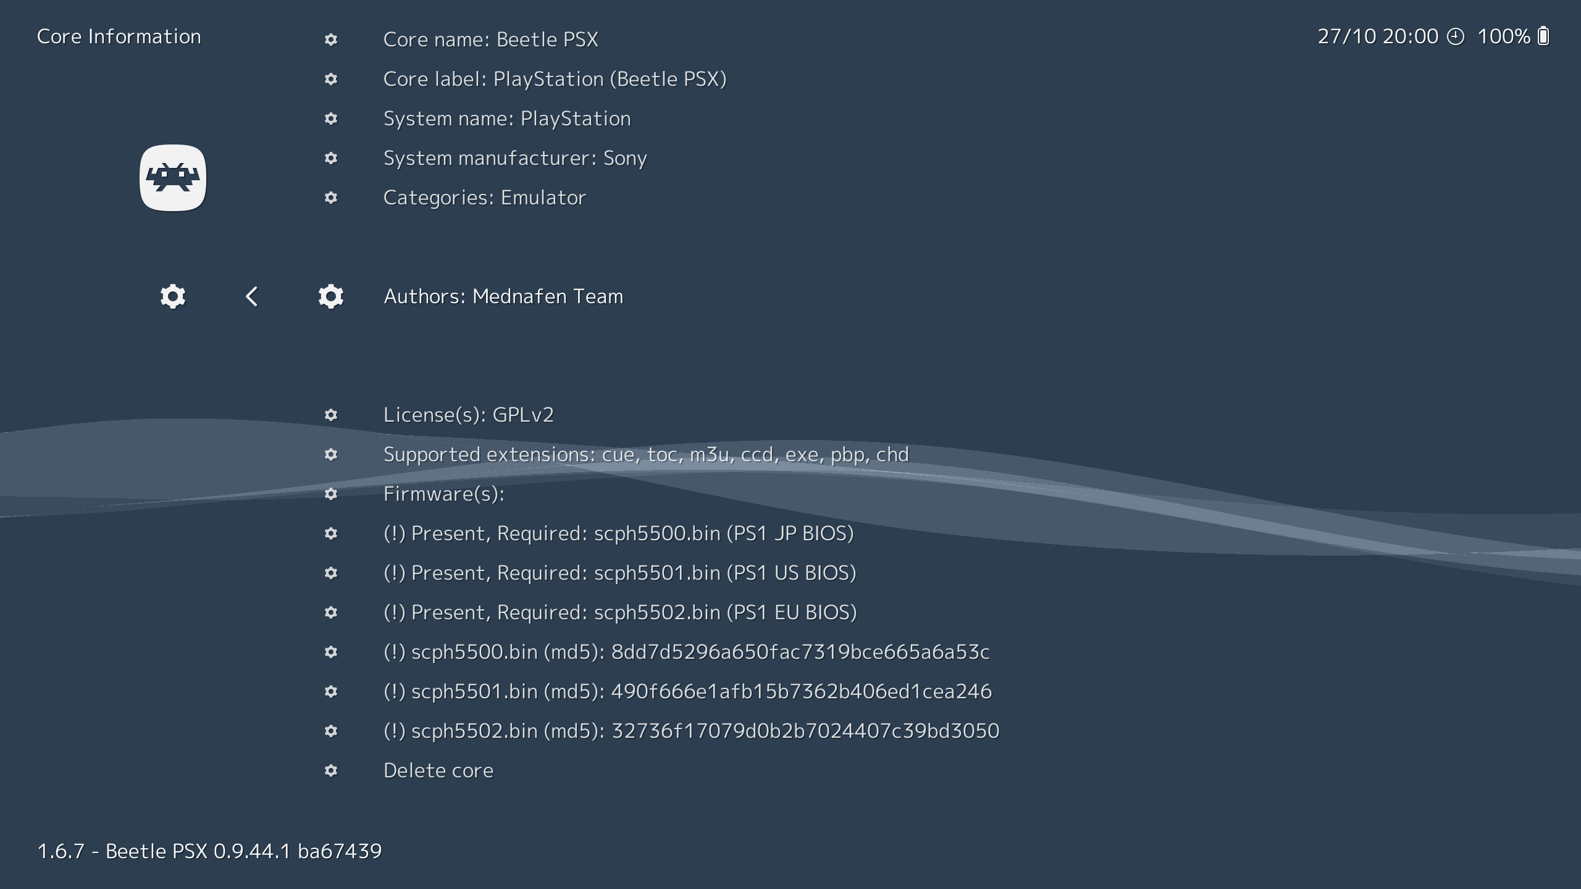Go back using the left chevron arrow
The height and width of the screenshot is (889, 1581).
click(251, 296)
